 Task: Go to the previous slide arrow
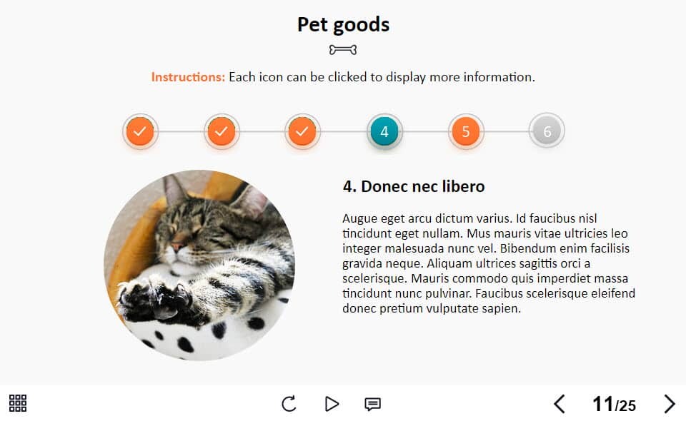coord(560,404)
